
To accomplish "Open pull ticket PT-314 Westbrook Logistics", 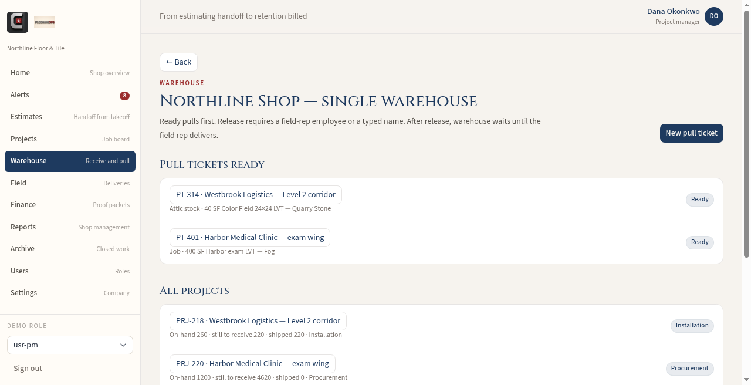I will [256, 195].
